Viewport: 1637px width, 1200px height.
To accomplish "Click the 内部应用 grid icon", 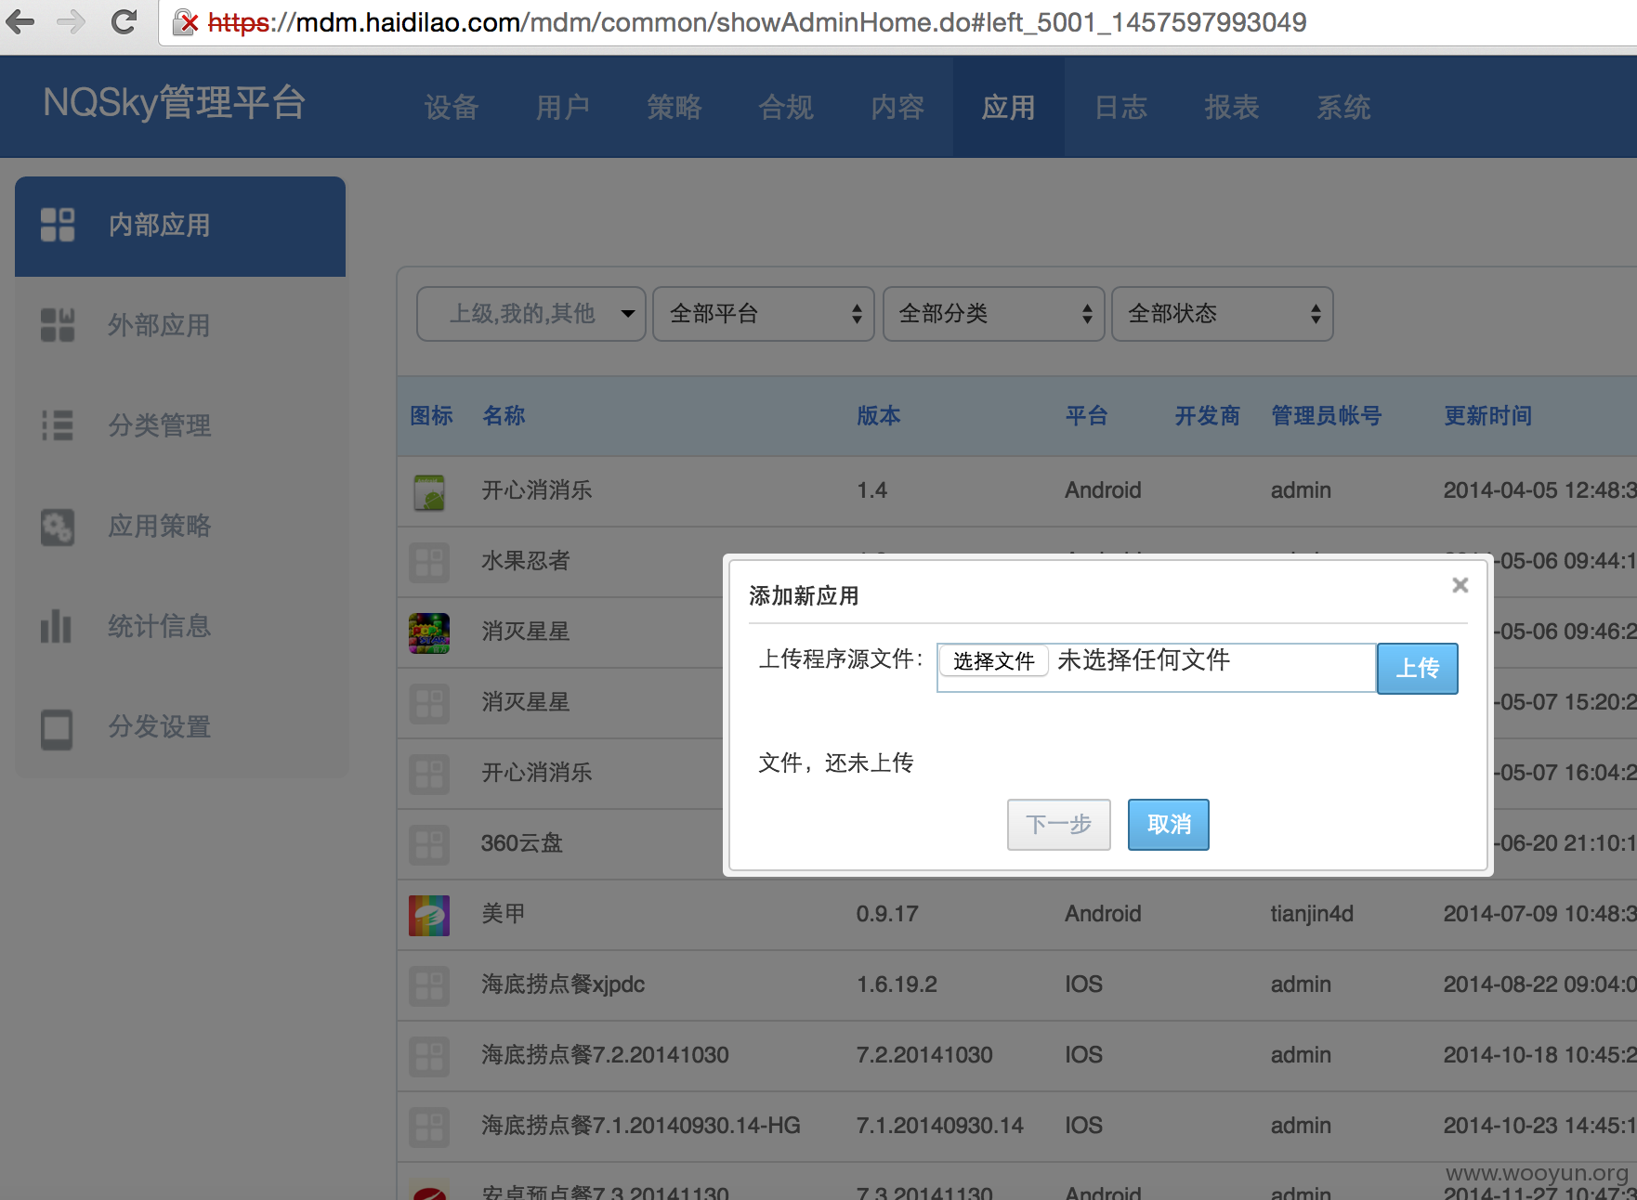I will [x=58, y=225].
